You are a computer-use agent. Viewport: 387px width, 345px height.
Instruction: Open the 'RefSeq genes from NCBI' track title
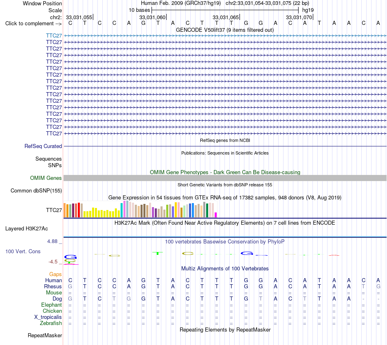[225, 140]
